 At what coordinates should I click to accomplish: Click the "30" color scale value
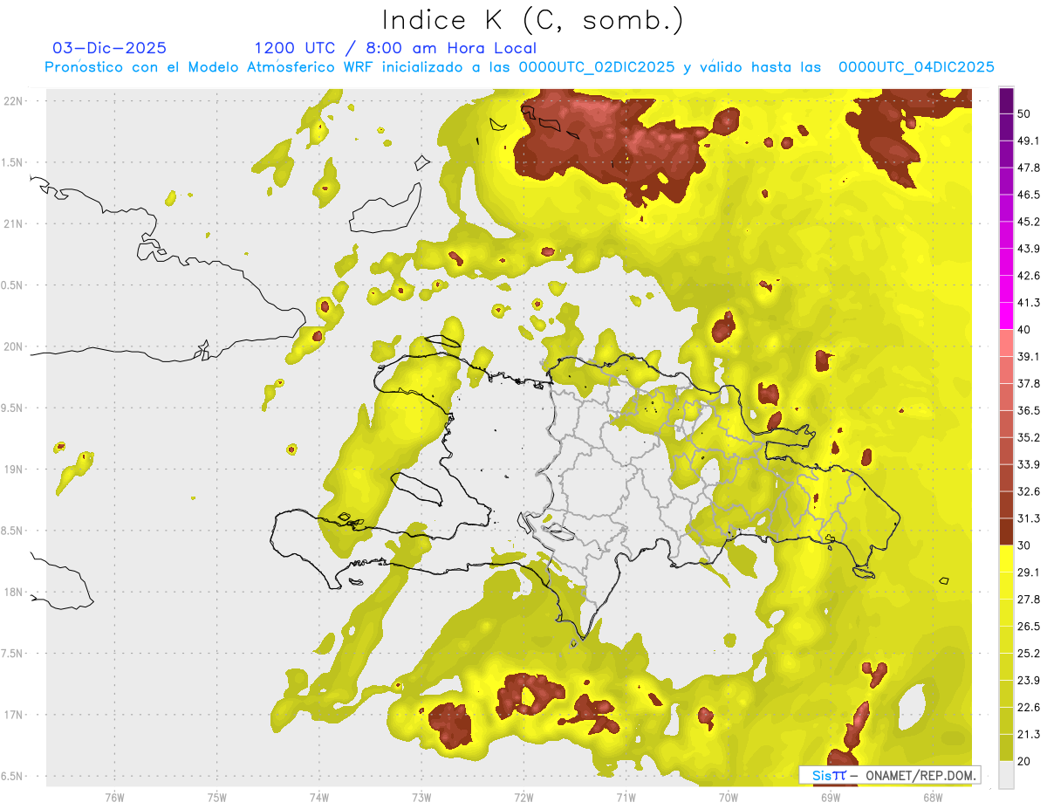[x=1025, y=545]
